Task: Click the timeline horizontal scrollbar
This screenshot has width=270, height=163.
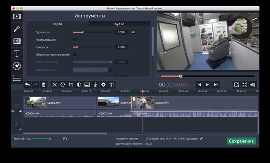Action: [65, 134]
